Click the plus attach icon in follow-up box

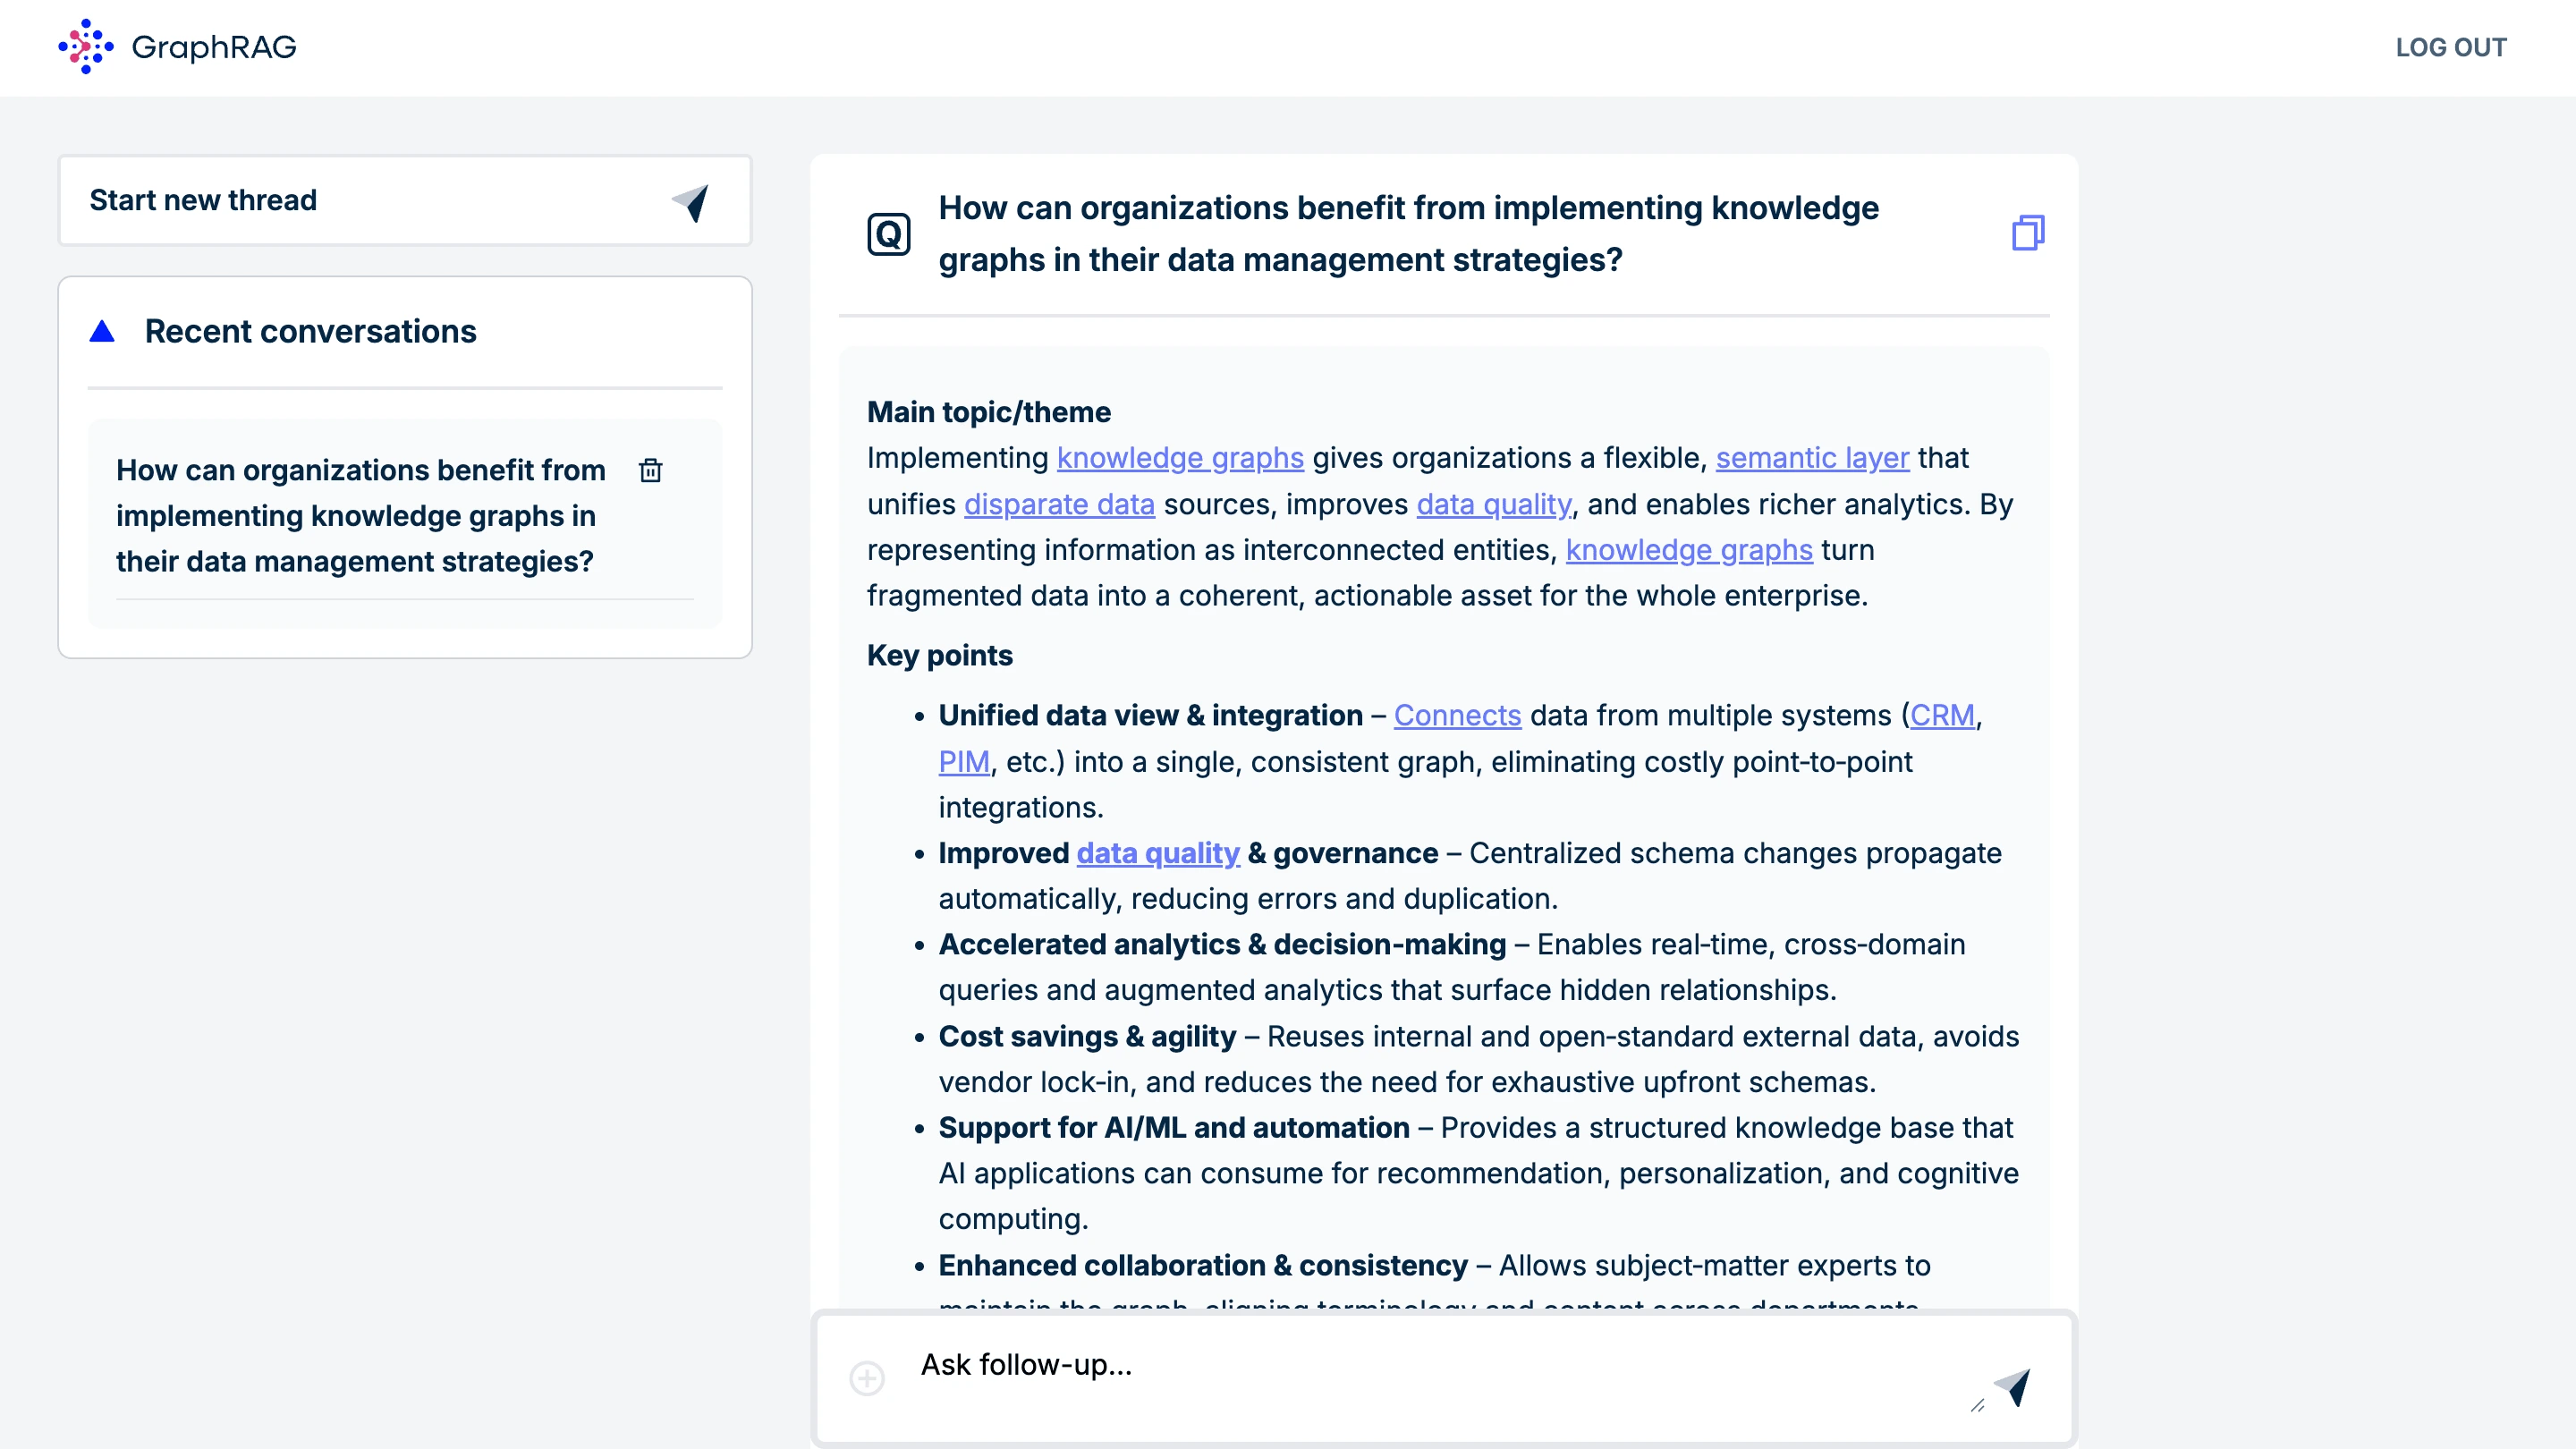pos(866,1378)
